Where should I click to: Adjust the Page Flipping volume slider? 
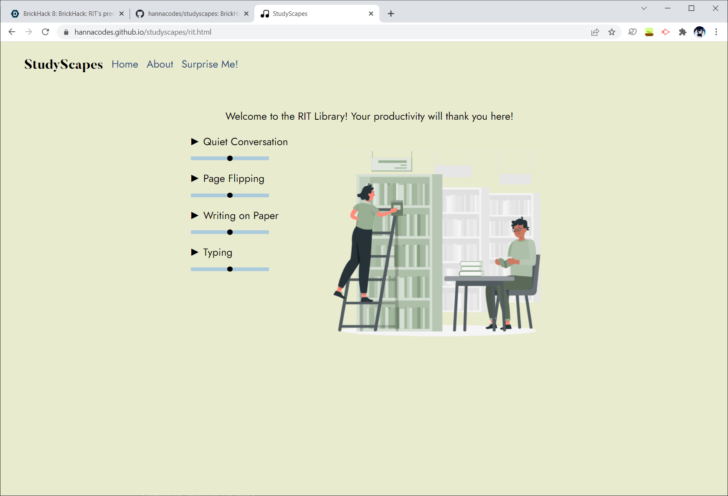click(x=230, y=195)
